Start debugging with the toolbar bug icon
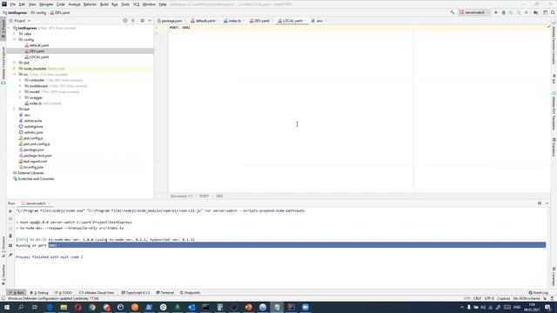 pos(503,12)
